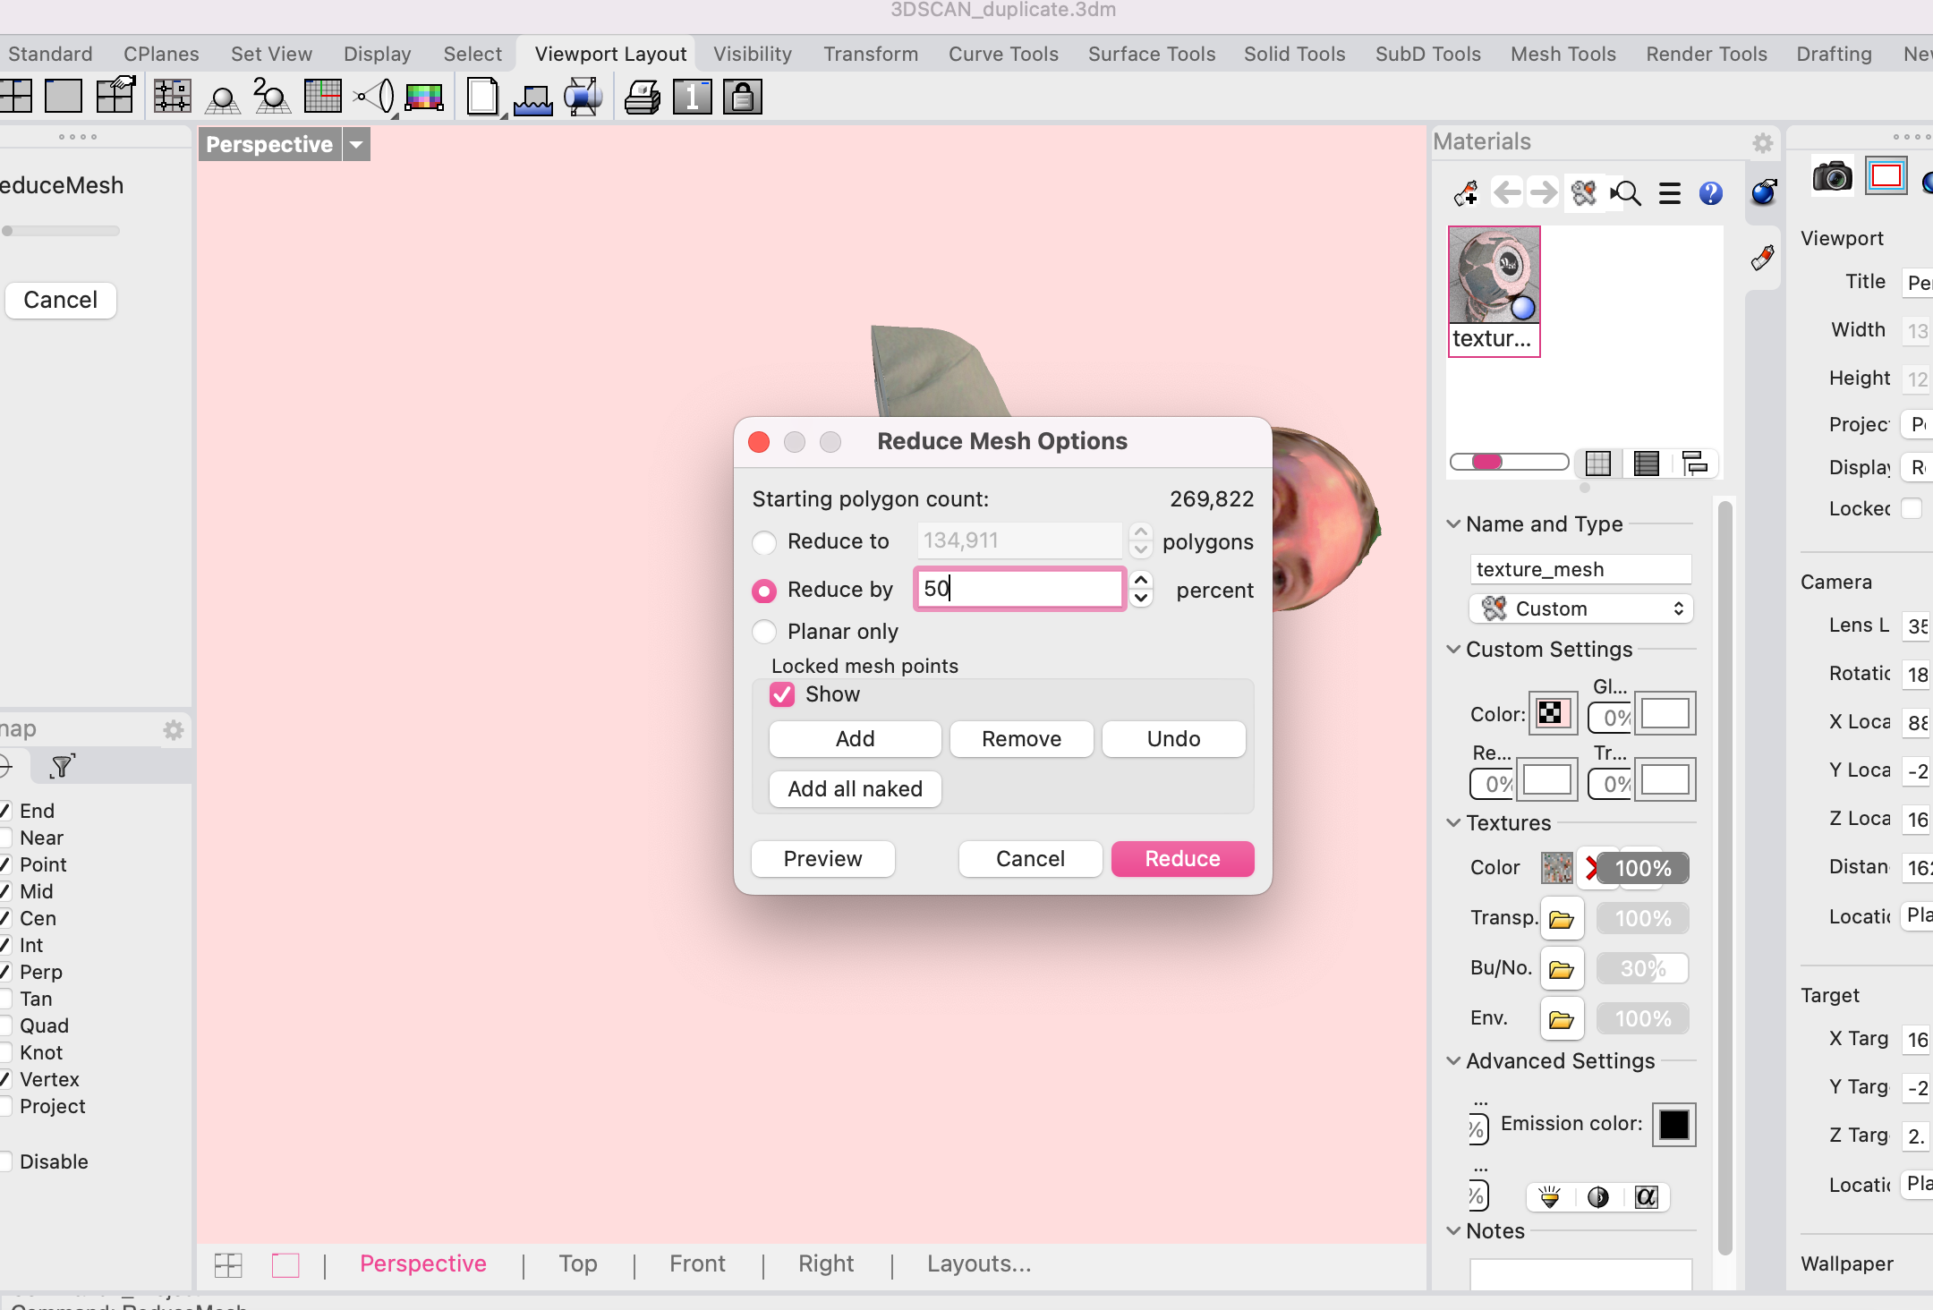The width and height of the screenshot is (1933, 1310).
Task: Click the pink Reduce button
Action: point(1182,858)
